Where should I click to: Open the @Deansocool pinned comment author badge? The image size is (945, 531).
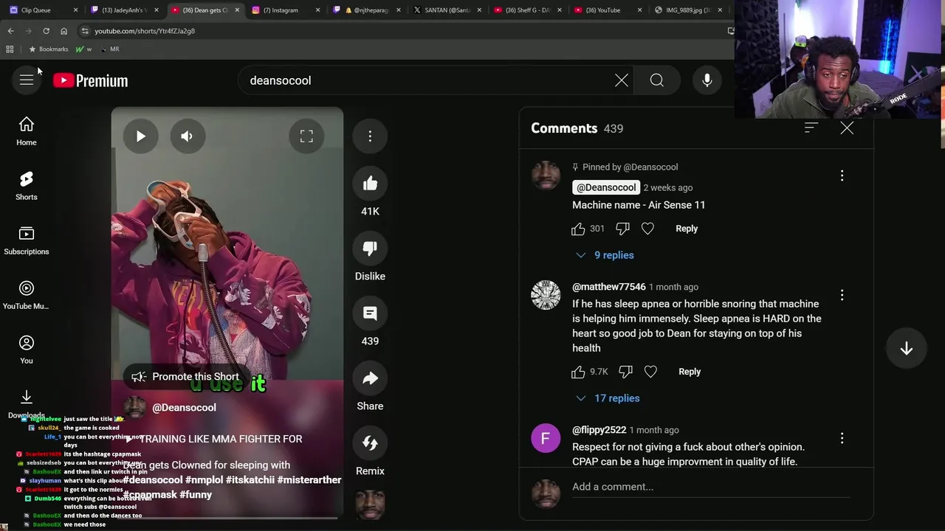point(606,187)
